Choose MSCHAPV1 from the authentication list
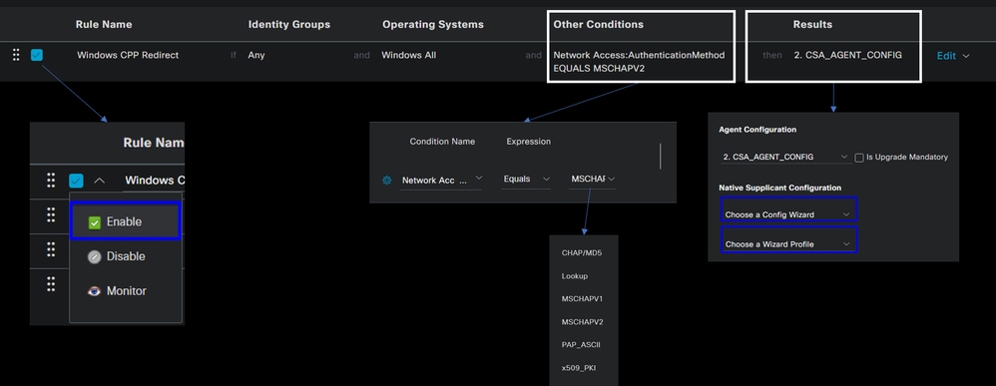Image resolution: width=996 pixels, height=386 pixels. tap(582, 298)
